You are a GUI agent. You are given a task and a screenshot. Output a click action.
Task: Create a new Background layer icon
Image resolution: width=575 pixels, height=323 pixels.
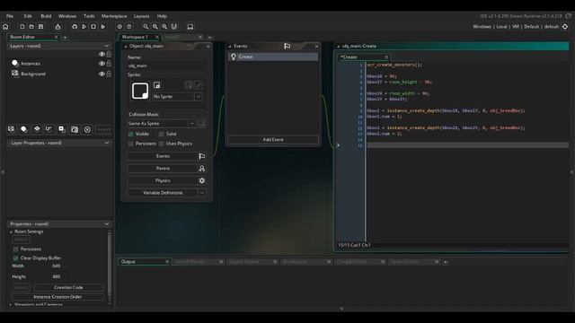click(12, 129)
